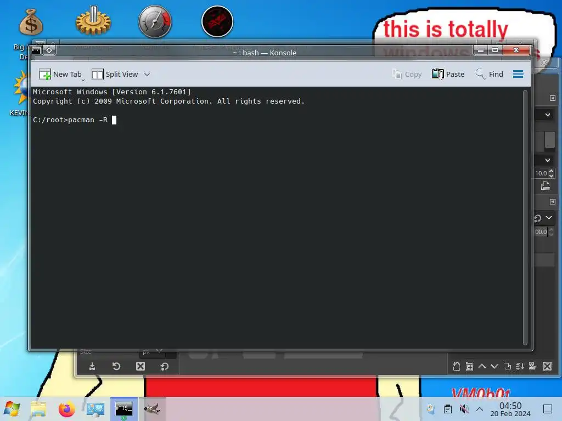Viewport: 562px width, 421px height.
Task: Open the system settings taskbar icon
Action: pos(95,409)
